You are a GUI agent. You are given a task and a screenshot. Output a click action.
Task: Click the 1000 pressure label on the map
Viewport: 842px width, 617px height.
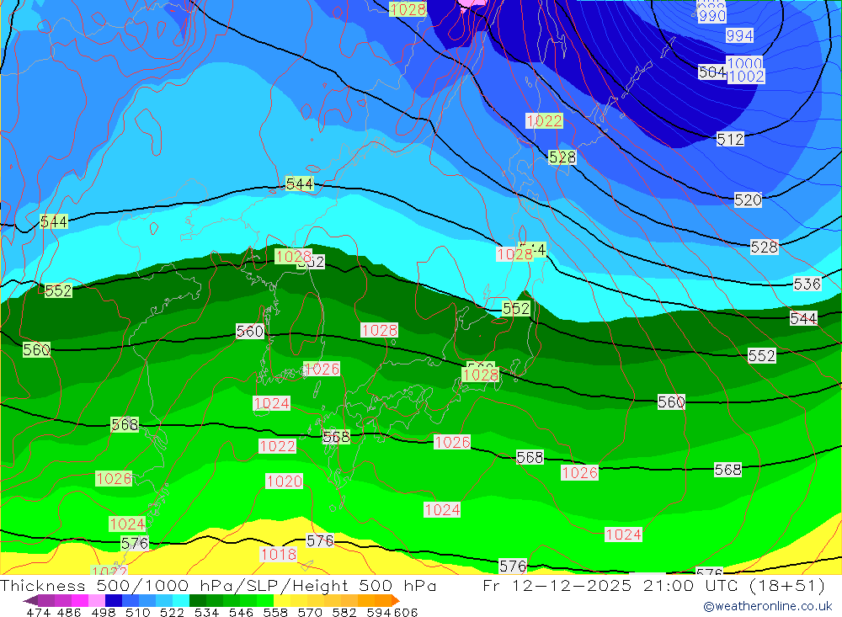[x=744, y=63]
